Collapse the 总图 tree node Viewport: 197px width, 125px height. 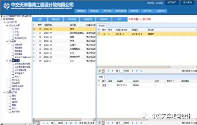(7, 41)
